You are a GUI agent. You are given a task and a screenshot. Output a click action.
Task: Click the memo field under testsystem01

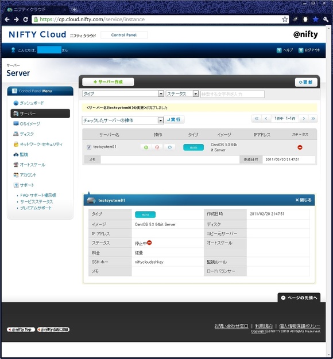point(170,159)
